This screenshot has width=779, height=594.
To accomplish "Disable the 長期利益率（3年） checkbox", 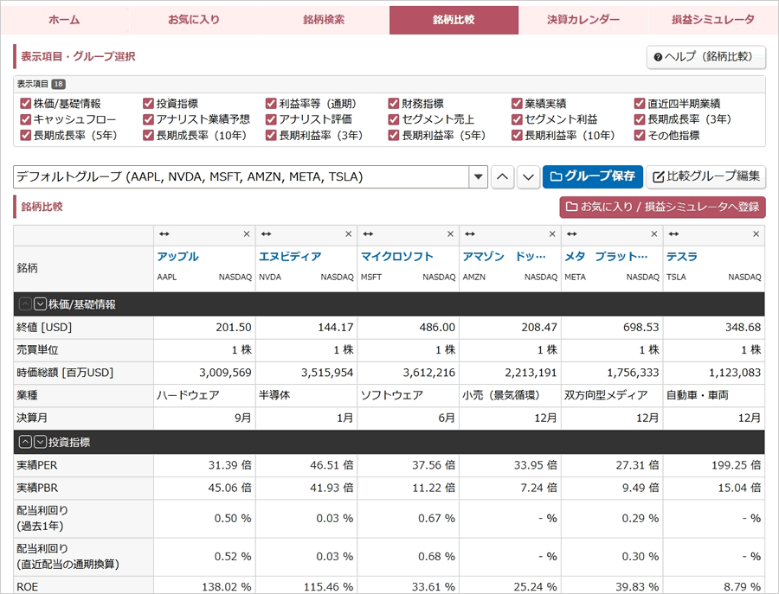I will 271,135.
